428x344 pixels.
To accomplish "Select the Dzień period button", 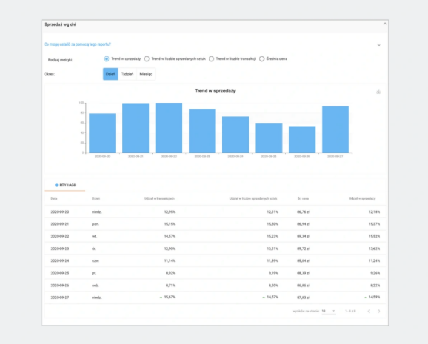I will click(x=110, y=74).
